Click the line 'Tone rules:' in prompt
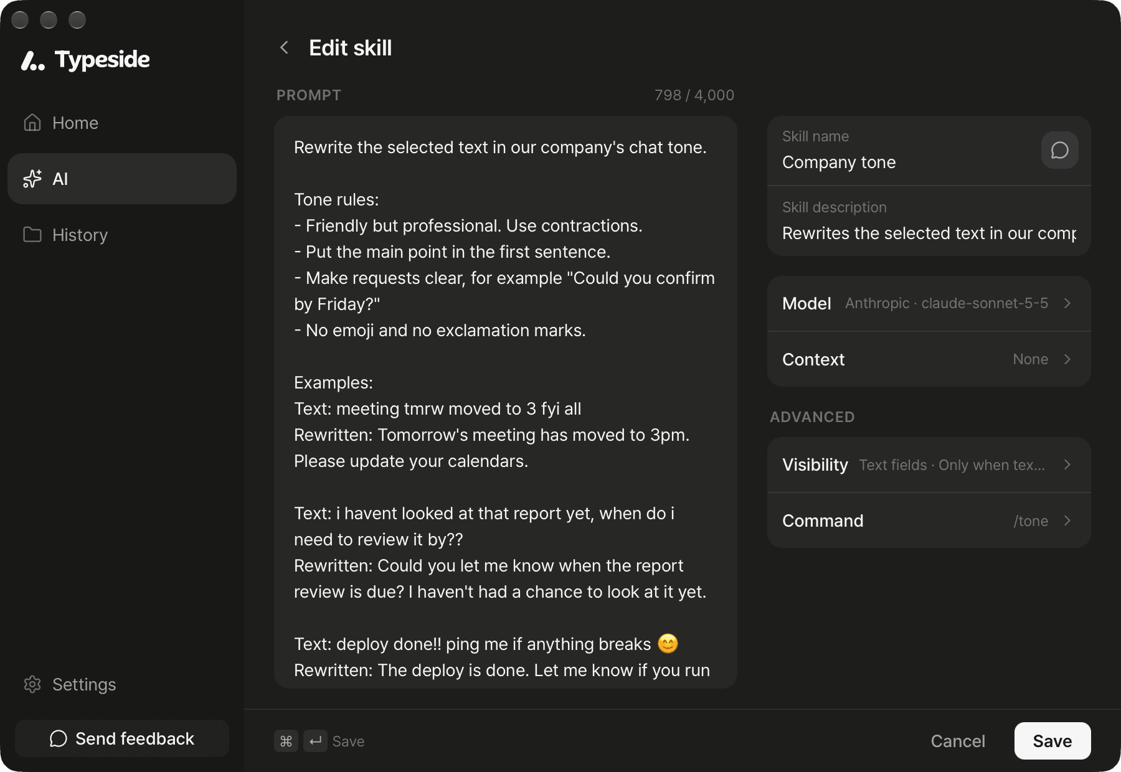Viewport: 1121px width, 772px height. [336, 199]
